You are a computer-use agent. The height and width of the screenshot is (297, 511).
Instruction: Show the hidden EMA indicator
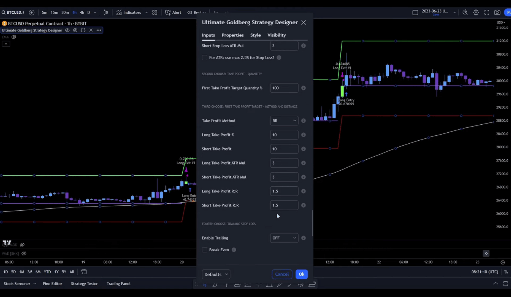(x=14, y=37)
